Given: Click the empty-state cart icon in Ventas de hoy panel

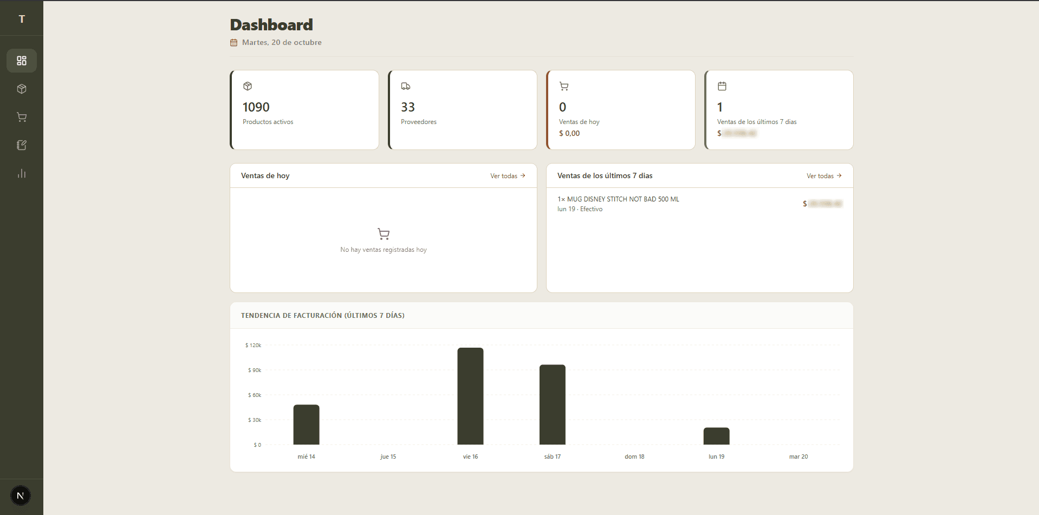Looking at the screenshot, I should click(x=384, y=234).
